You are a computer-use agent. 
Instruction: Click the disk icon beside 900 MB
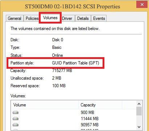click(x=16, y=113)
